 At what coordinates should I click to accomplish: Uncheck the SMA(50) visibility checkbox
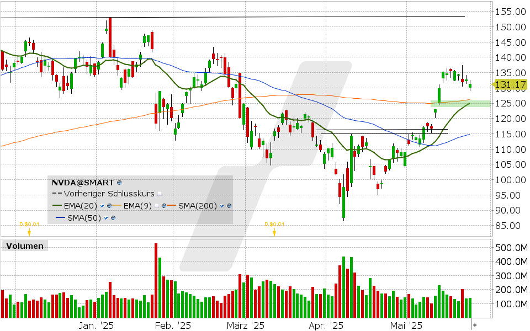coord(106,218)
